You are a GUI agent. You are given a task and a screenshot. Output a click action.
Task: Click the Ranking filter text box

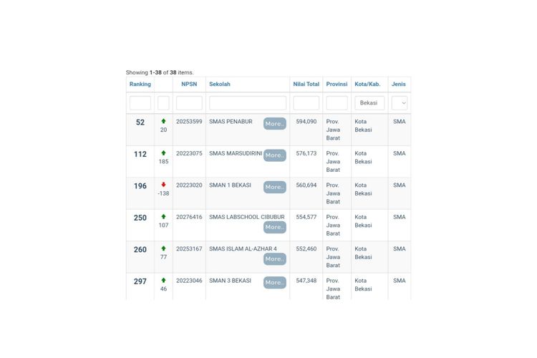pos(140,103)
